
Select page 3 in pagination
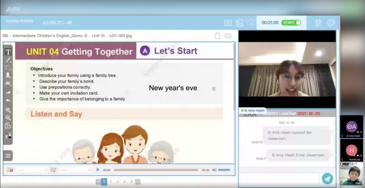118,182
